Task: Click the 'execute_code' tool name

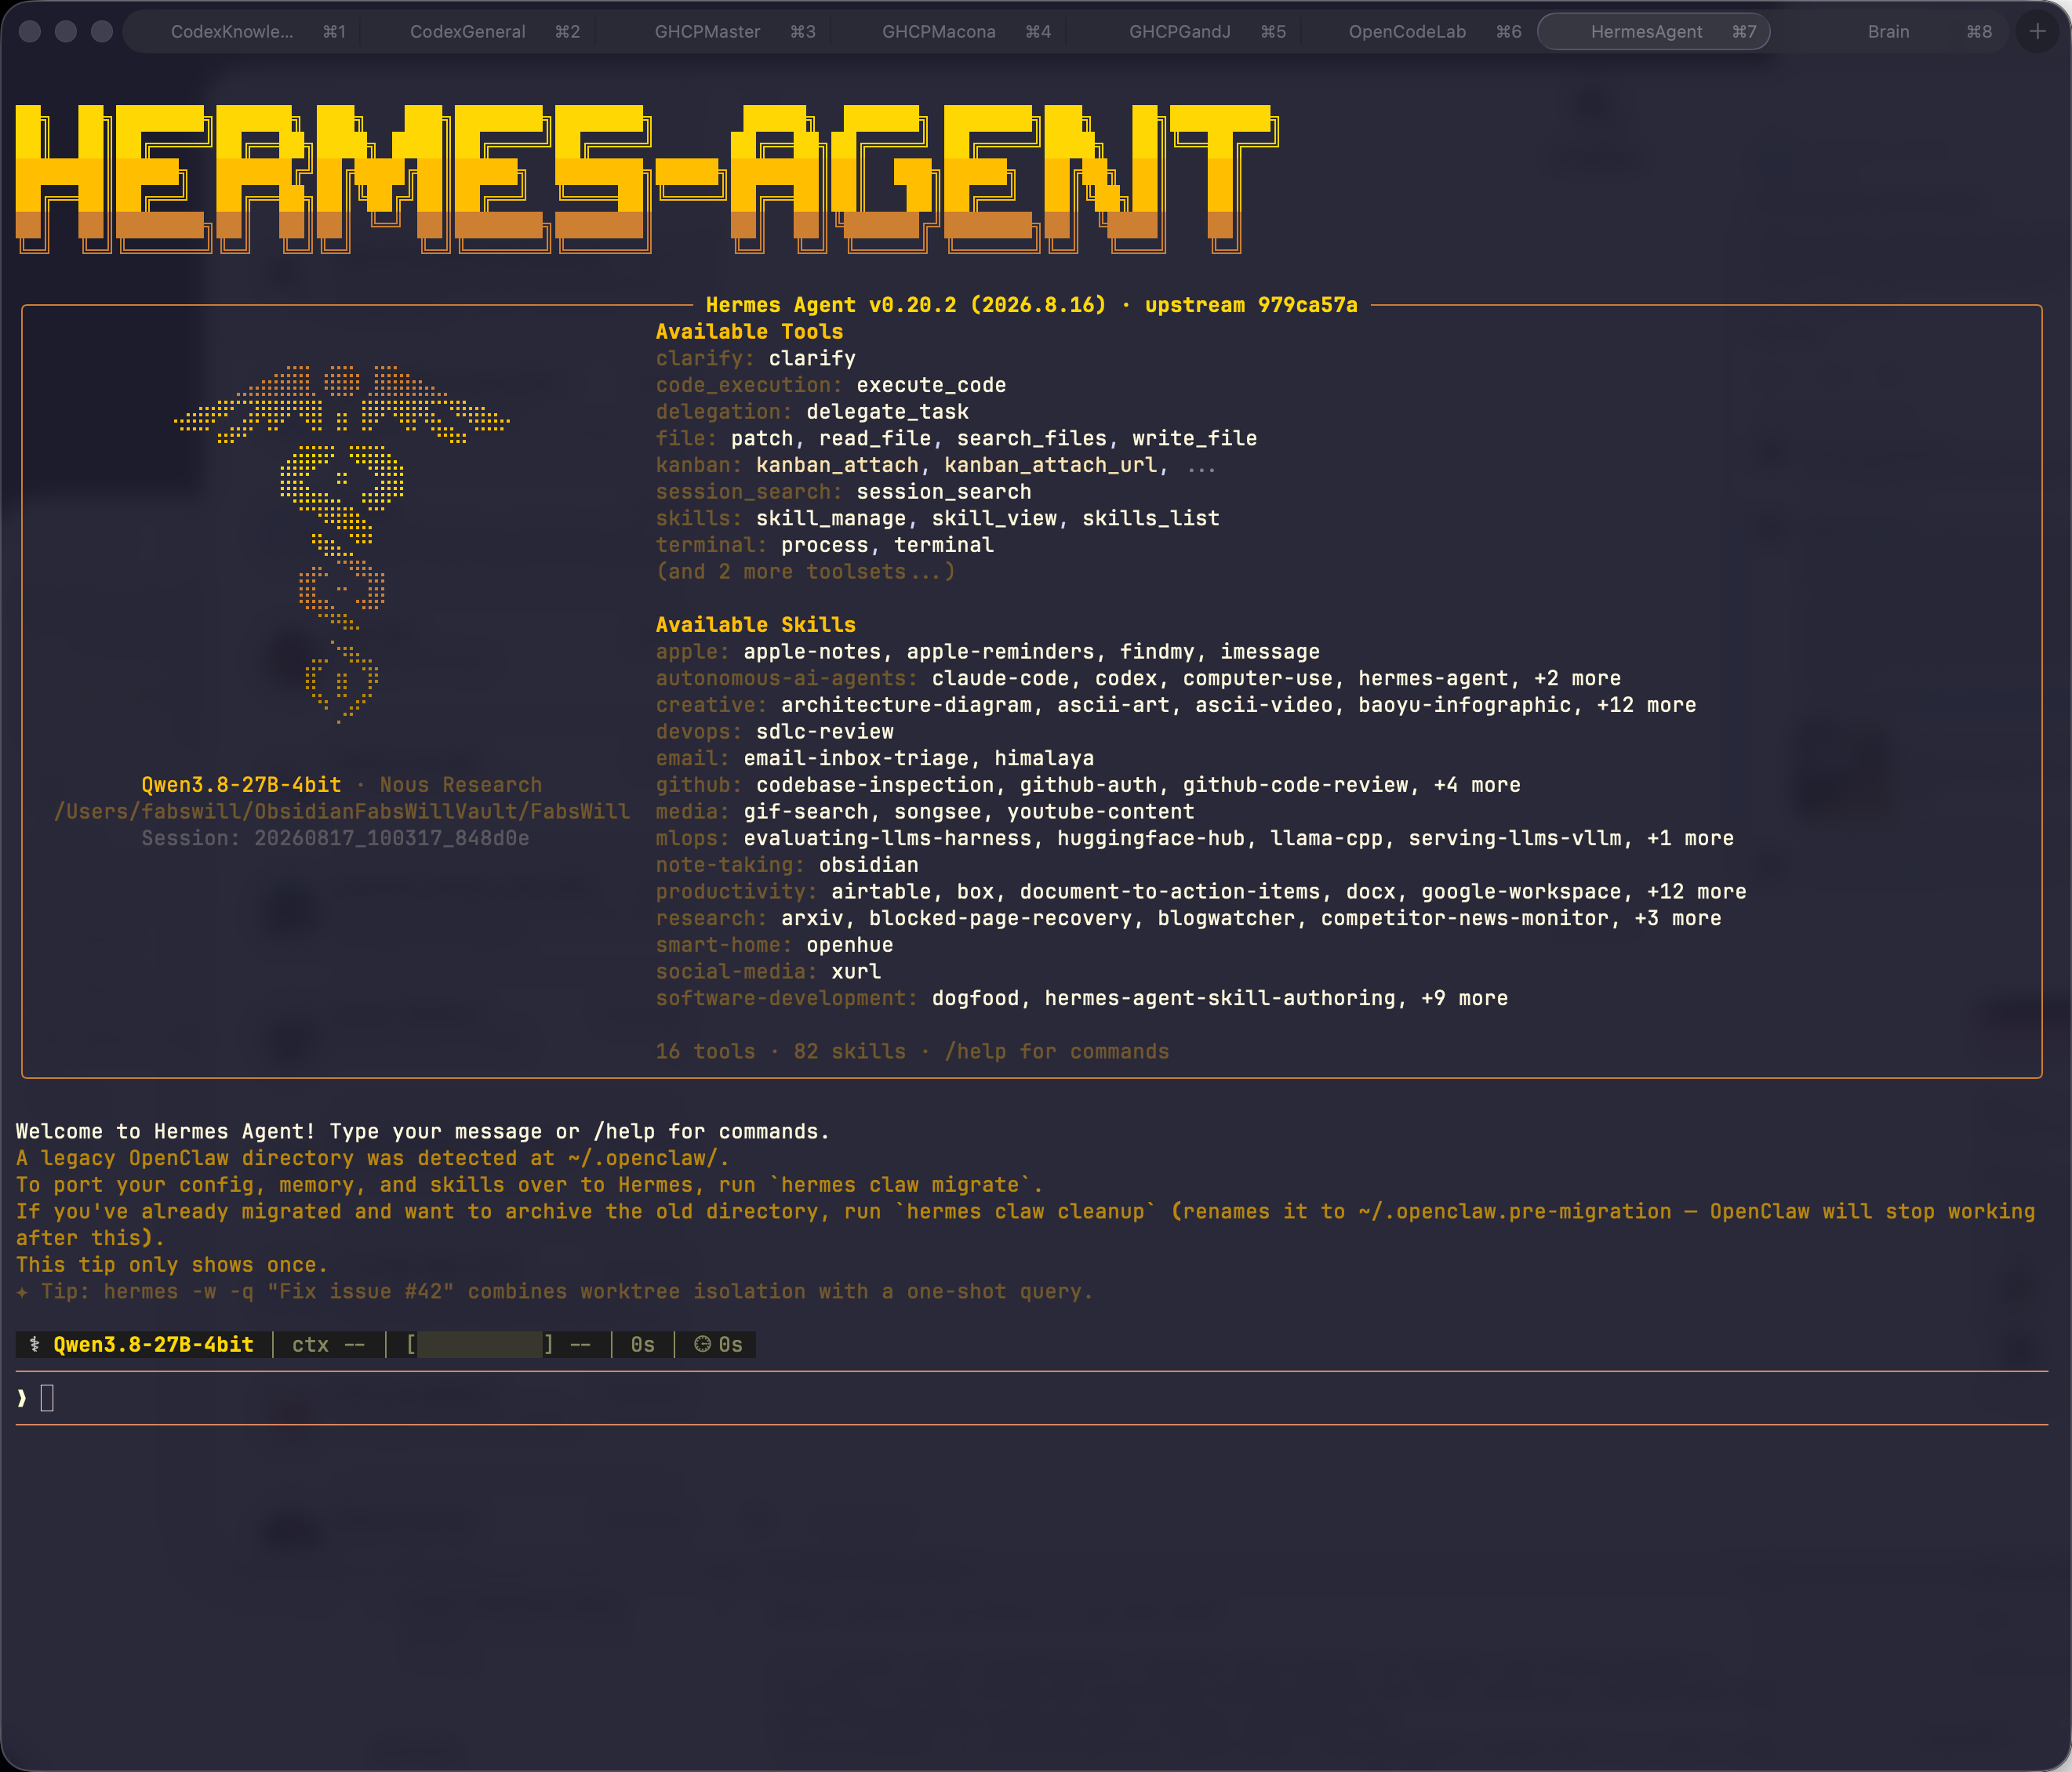Action: pos(931,385)
